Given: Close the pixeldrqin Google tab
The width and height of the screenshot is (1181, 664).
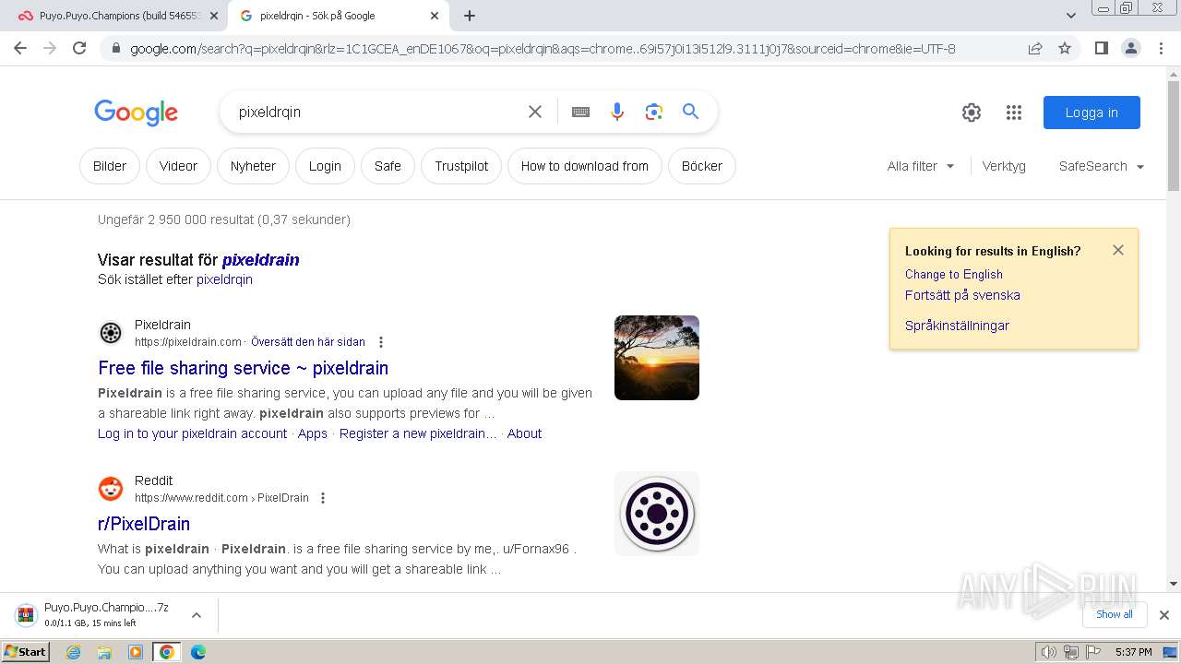Looking at the screenshot, I should tap(435, 16).
